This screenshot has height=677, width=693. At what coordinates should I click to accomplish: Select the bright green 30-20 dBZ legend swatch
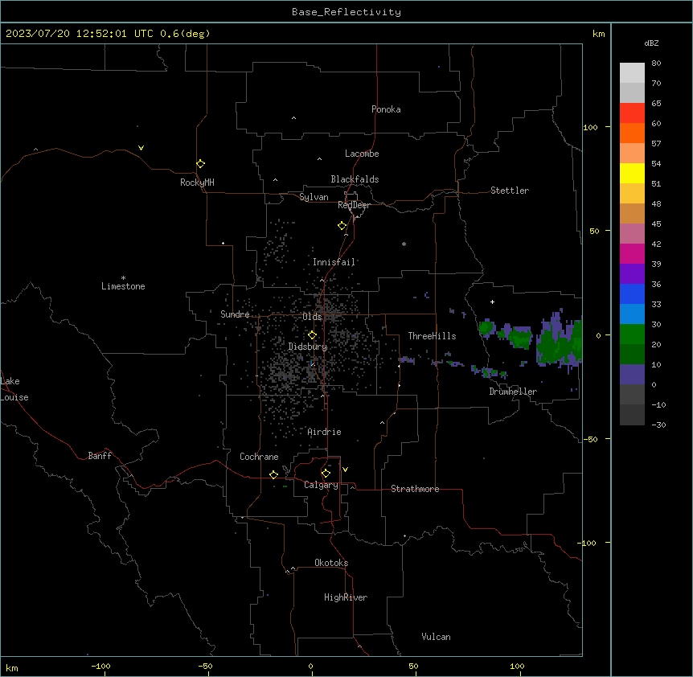click(632, 334)
